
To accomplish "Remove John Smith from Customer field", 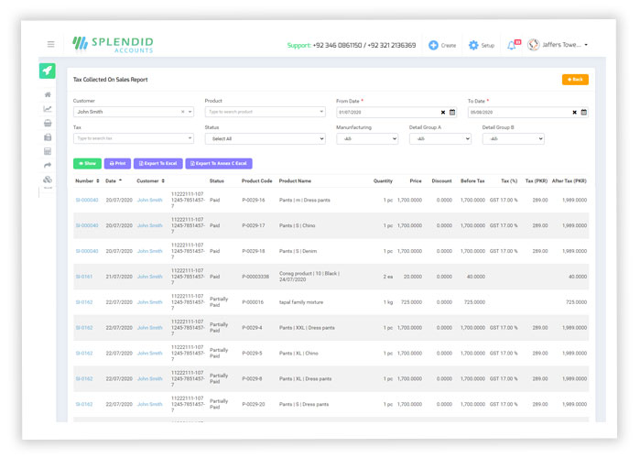I will click(x=182, y=112).
